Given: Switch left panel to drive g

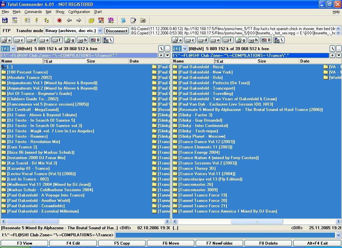Looking at the screenshot, I should pyautogui.click(x=70, y=40).
